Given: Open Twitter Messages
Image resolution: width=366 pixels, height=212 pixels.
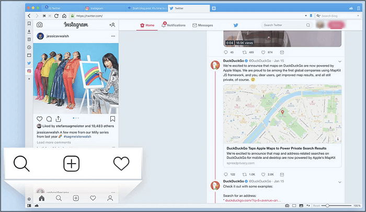Looking at the screenshot, I should [x=203, y=25].
